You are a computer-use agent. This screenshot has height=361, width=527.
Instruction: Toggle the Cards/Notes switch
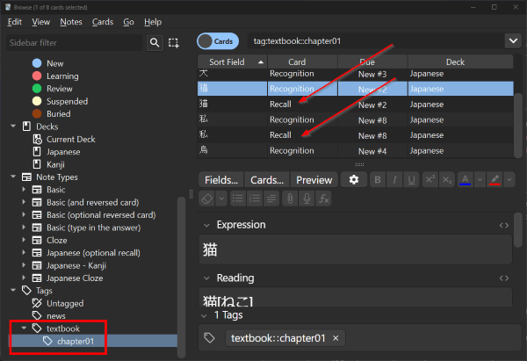(218, 41)
